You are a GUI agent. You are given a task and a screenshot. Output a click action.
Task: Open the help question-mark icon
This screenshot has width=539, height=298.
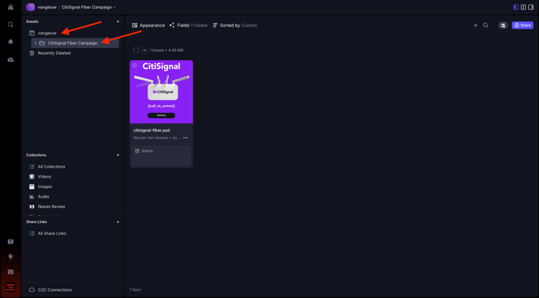click(x=10, y=242)
